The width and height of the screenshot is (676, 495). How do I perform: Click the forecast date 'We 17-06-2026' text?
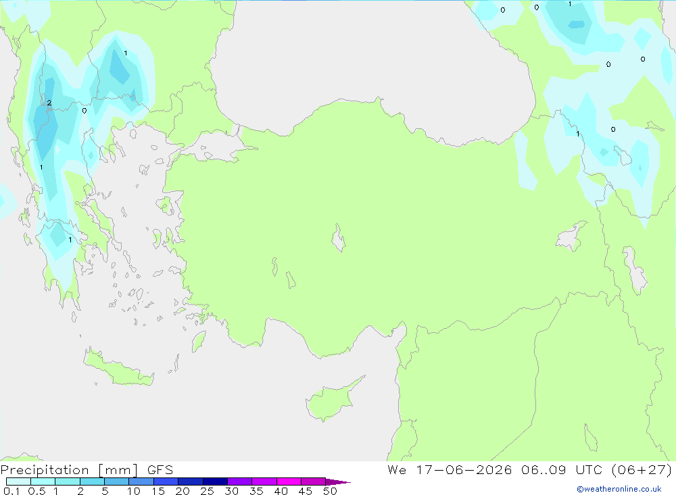(x=450, y=469)
